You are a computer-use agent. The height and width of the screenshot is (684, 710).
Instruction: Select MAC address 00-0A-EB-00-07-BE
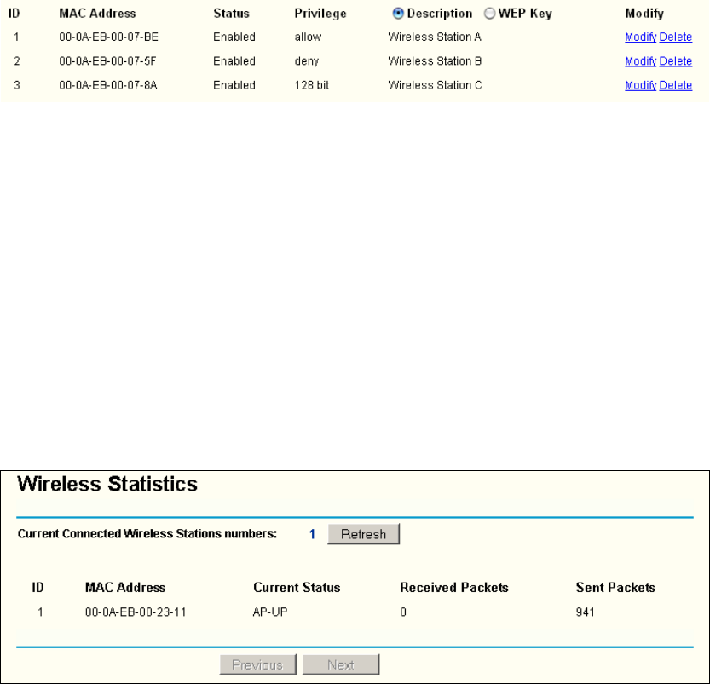click(109, 37)
